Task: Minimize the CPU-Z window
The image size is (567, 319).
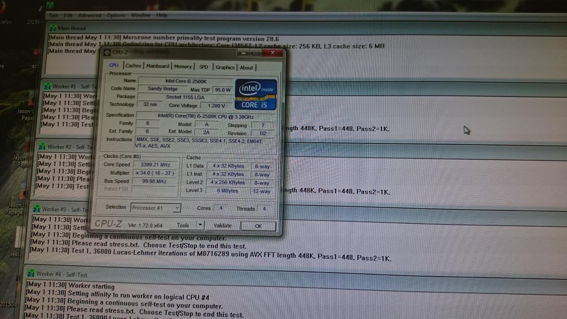Action: 243,53
